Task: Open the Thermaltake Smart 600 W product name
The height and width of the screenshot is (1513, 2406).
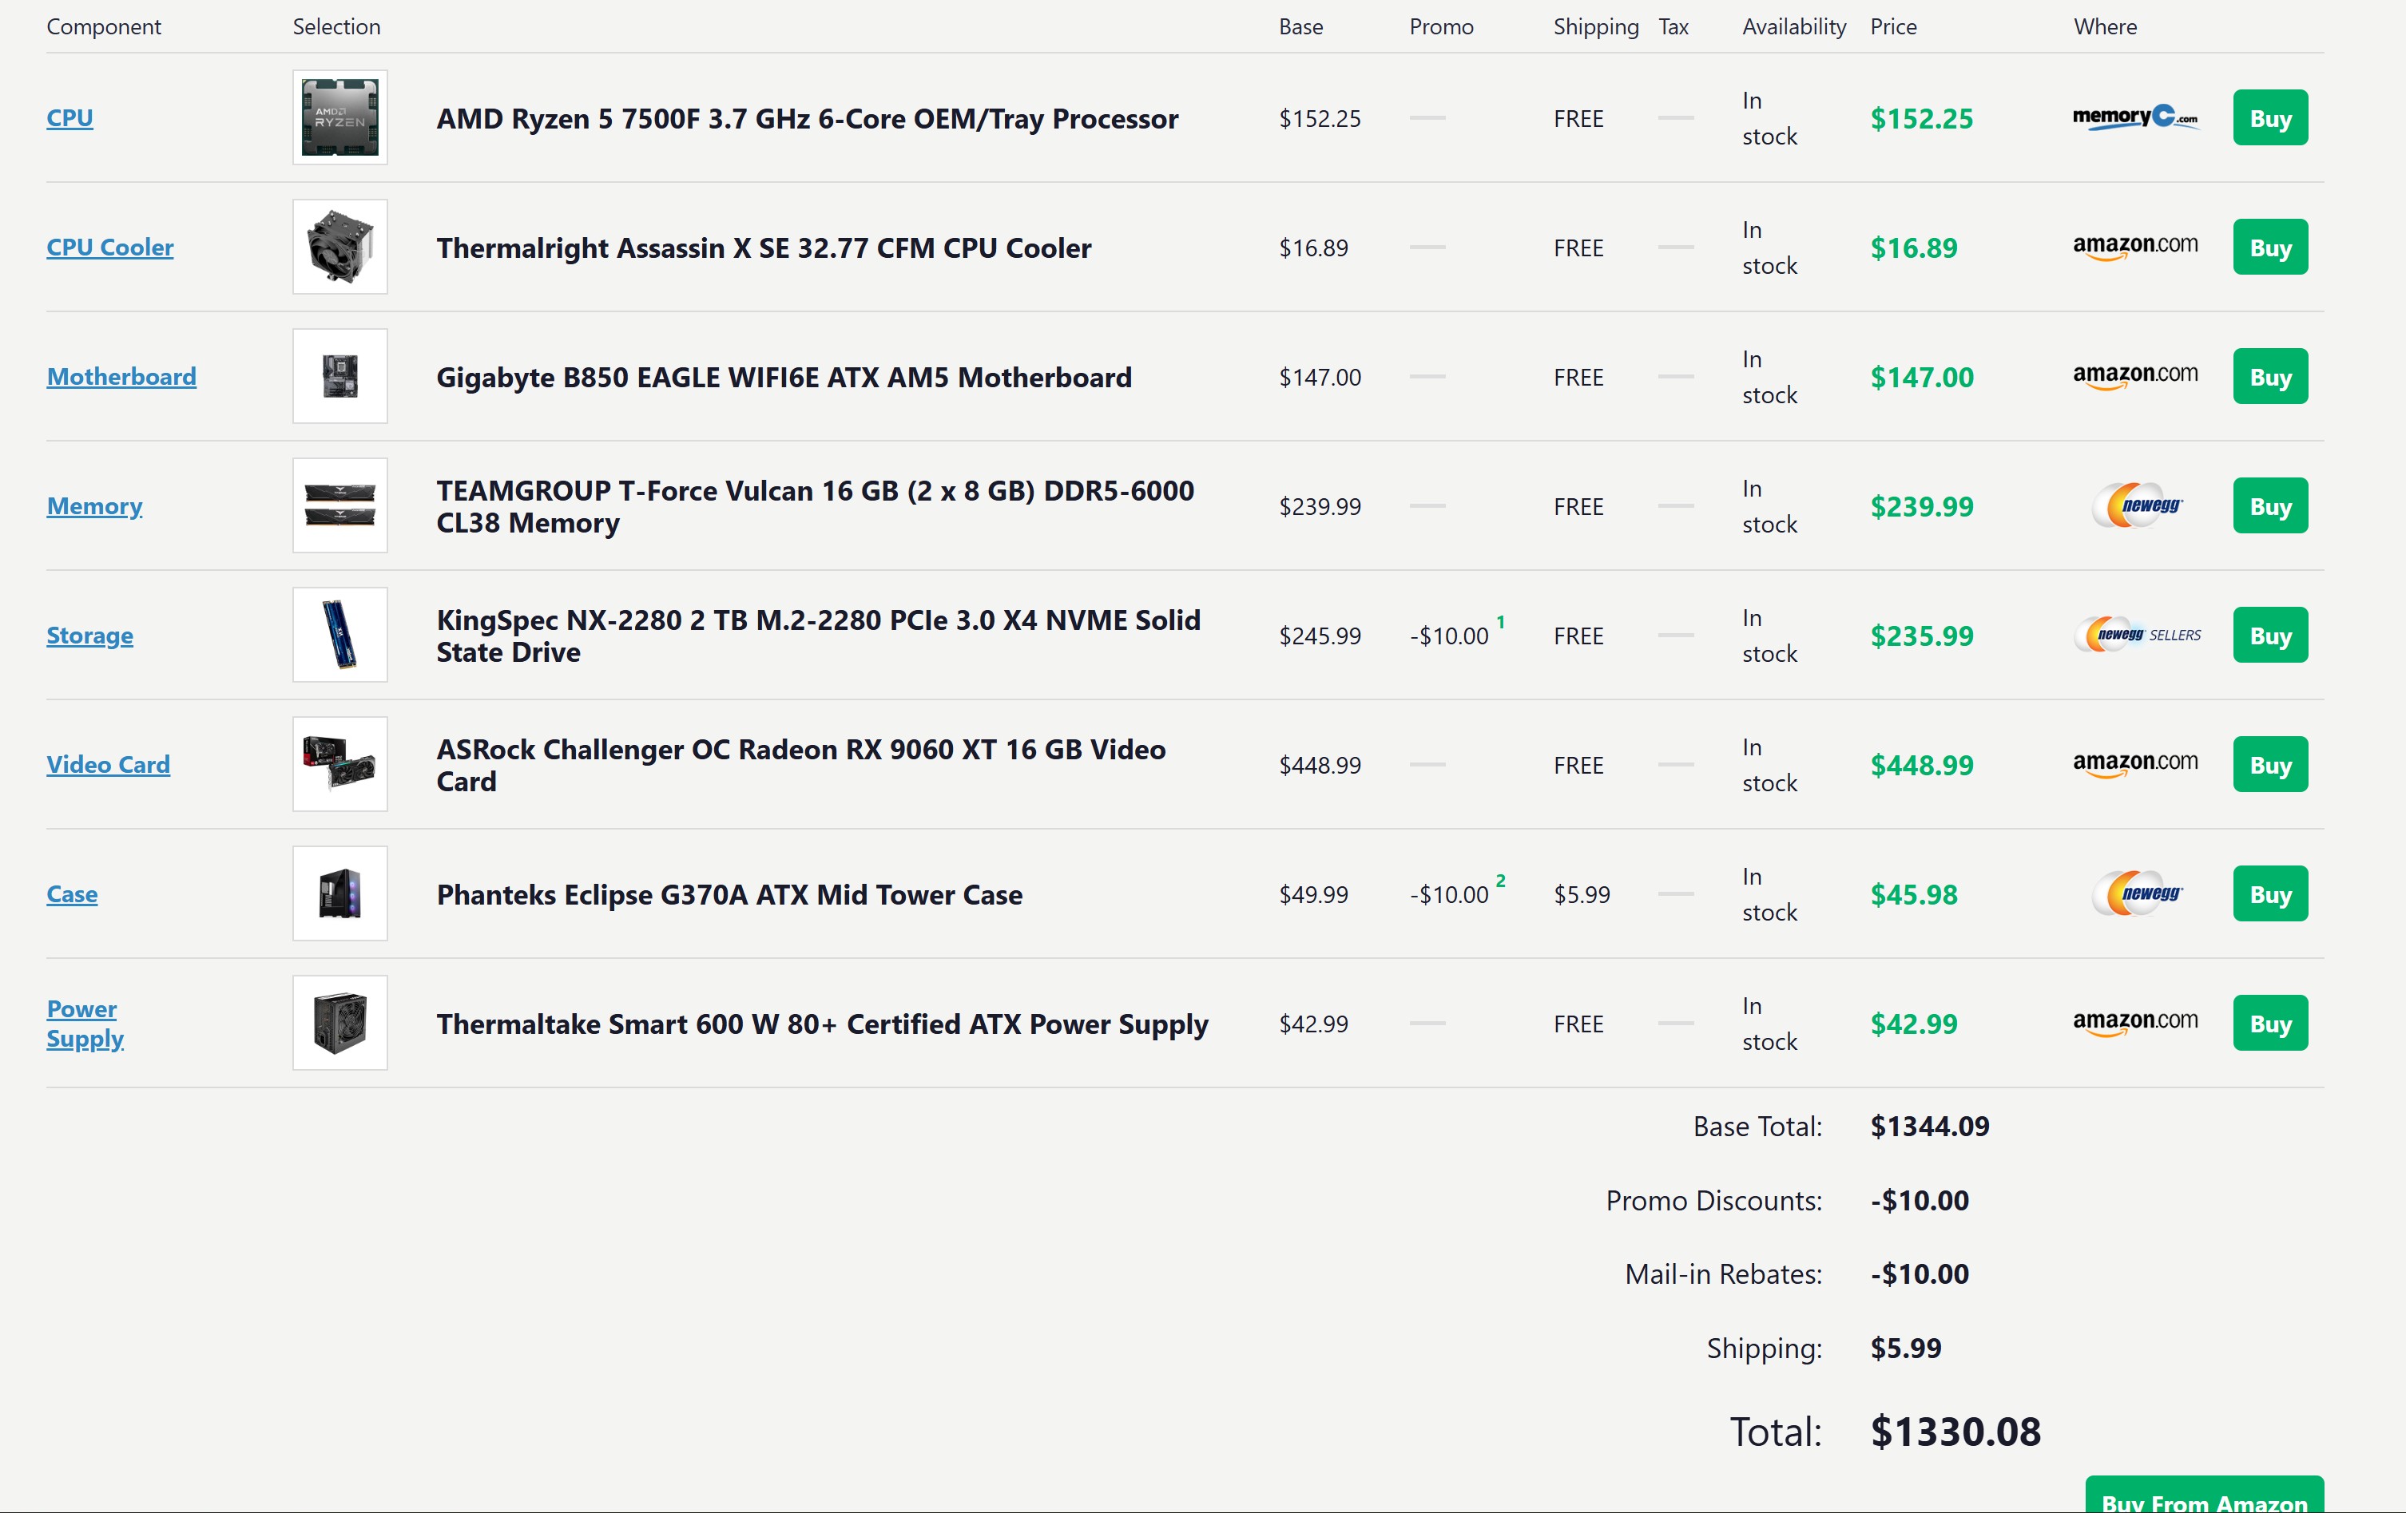Action: [822, 1024]
